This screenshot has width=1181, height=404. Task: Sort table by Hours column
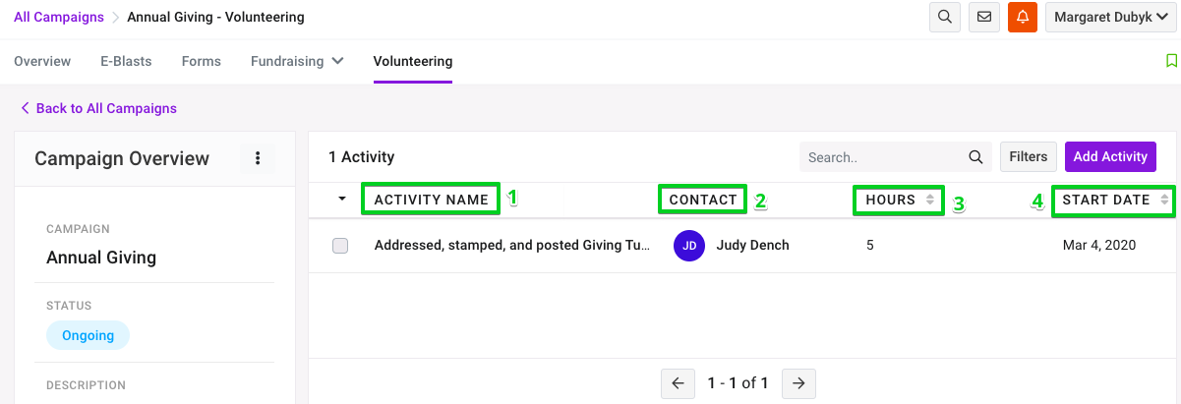pyautogui.click(x=899, y=200)
